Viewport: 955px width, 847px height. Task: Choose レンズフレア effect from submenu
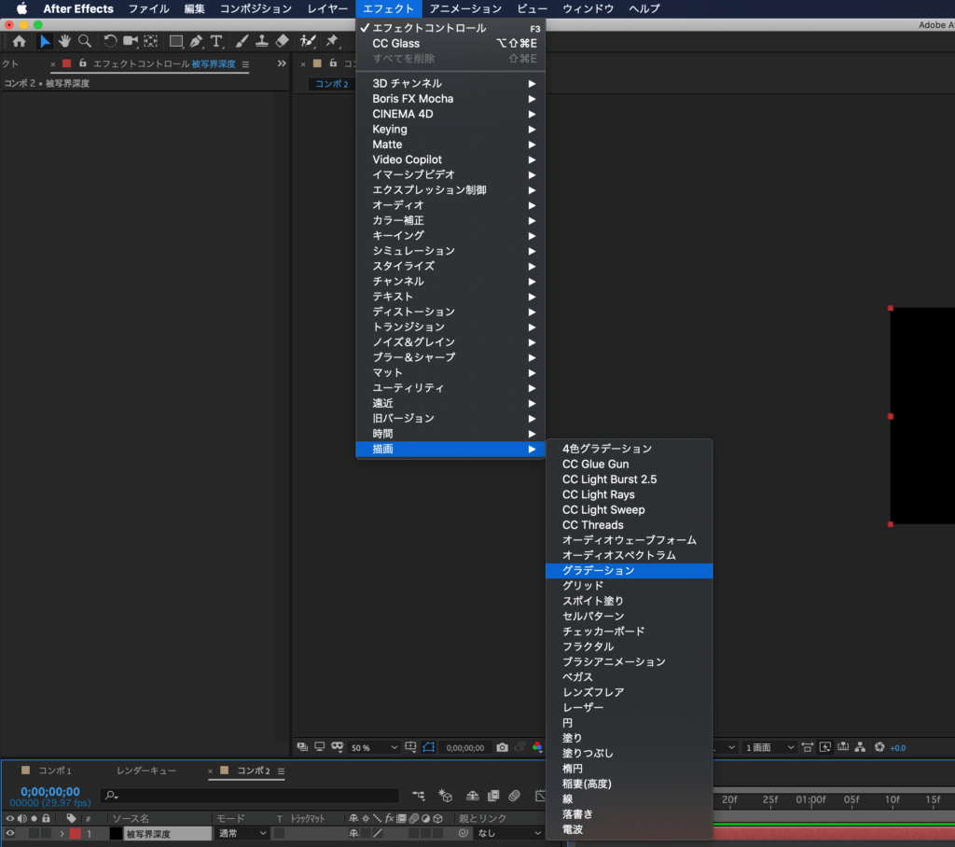(x=630, y=693)
